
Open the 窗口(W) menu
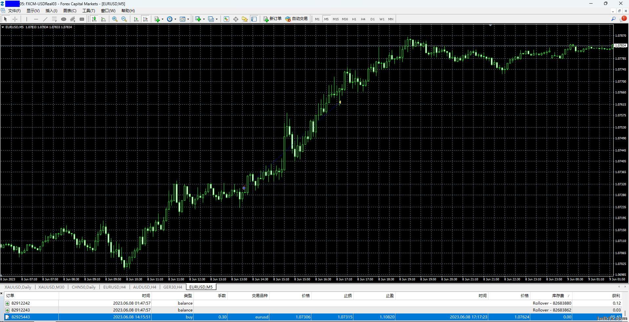click(108, 11)
